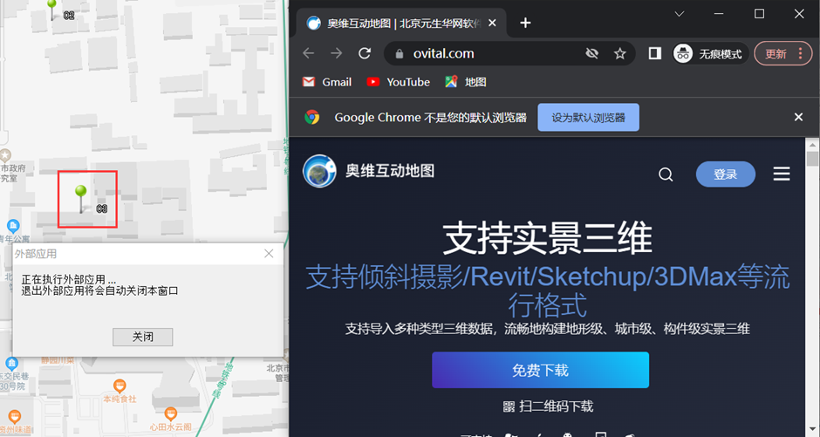This screenshot has width=820, height=437.
Task: Dismiss the default browser notification bar
Action: tap(798, 117)
